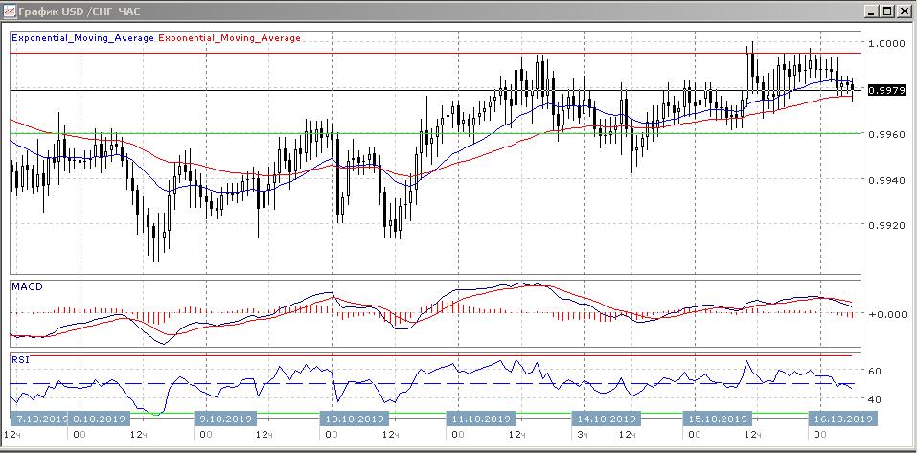Click the 1.0000 price axis label
Viewport: 918px width, 453px height.
pyautogui.click(x=885, y=44)
